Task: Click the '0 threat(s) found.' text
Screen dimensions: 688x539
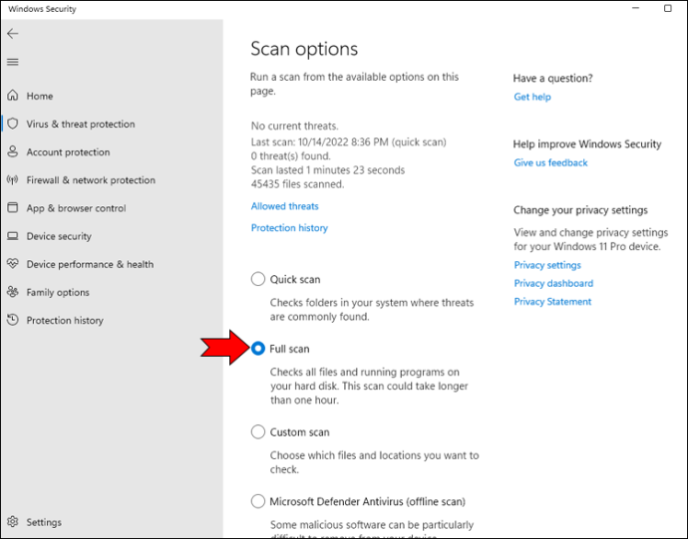Action: click(291, 156)
